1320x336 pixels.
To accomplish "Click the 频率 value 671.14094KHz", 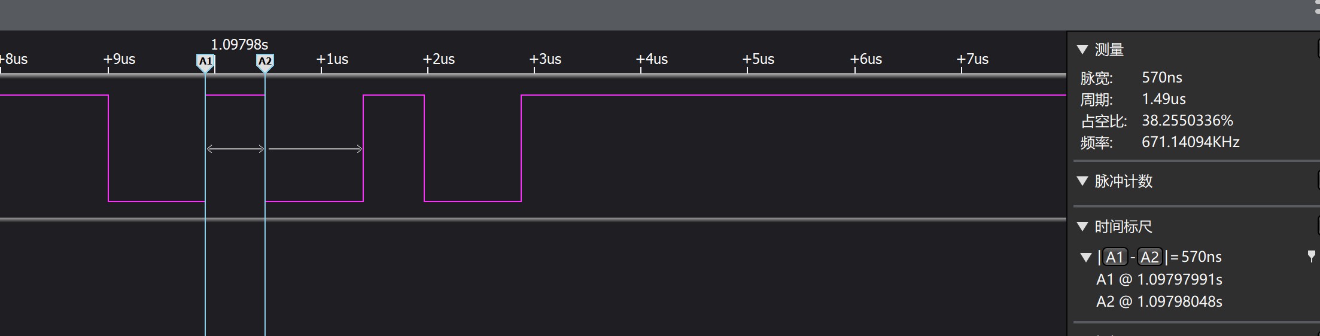I will pos(1190,142).
